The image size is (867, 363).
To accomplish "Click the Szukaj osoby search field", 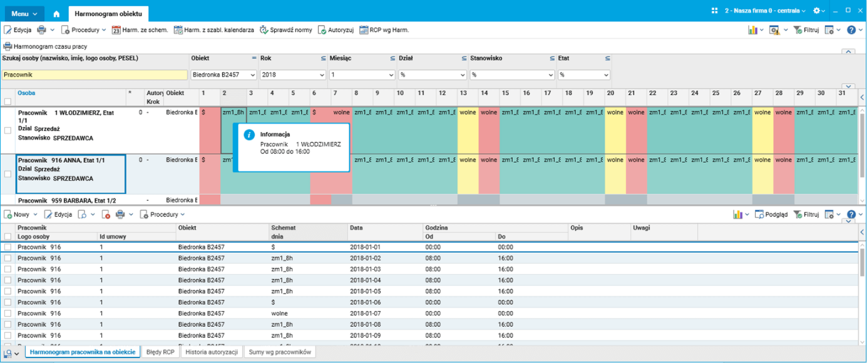I will pos(94,74).
